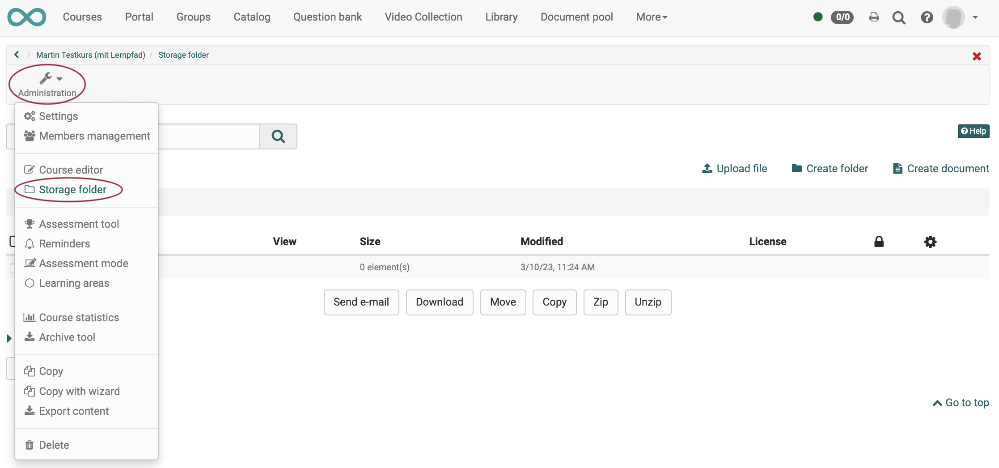Expand the More menu in the navigation
This screenshot has width=999, height=468.
pos(651,17)
